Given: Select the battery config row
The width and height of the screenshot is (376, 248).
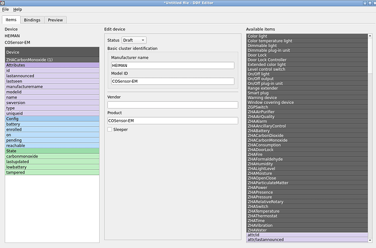Looking at the screenshot, I should [x=52, y=124].
